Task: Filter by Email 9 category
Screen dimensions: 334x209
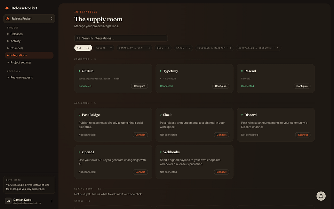Action: click(183, 48)
